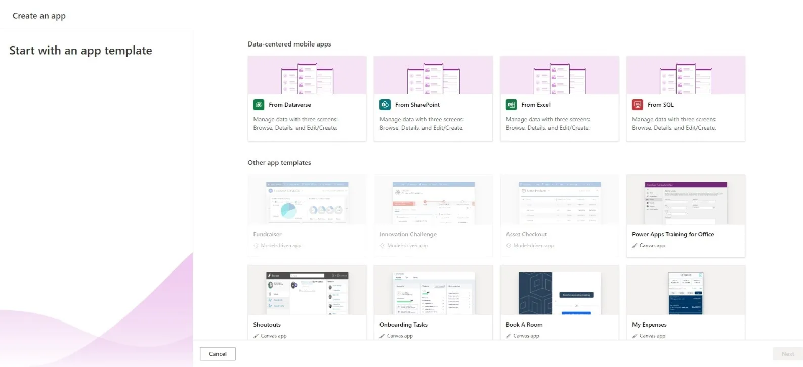
Task: Choose the From SQL title
Action: (661, 105)
